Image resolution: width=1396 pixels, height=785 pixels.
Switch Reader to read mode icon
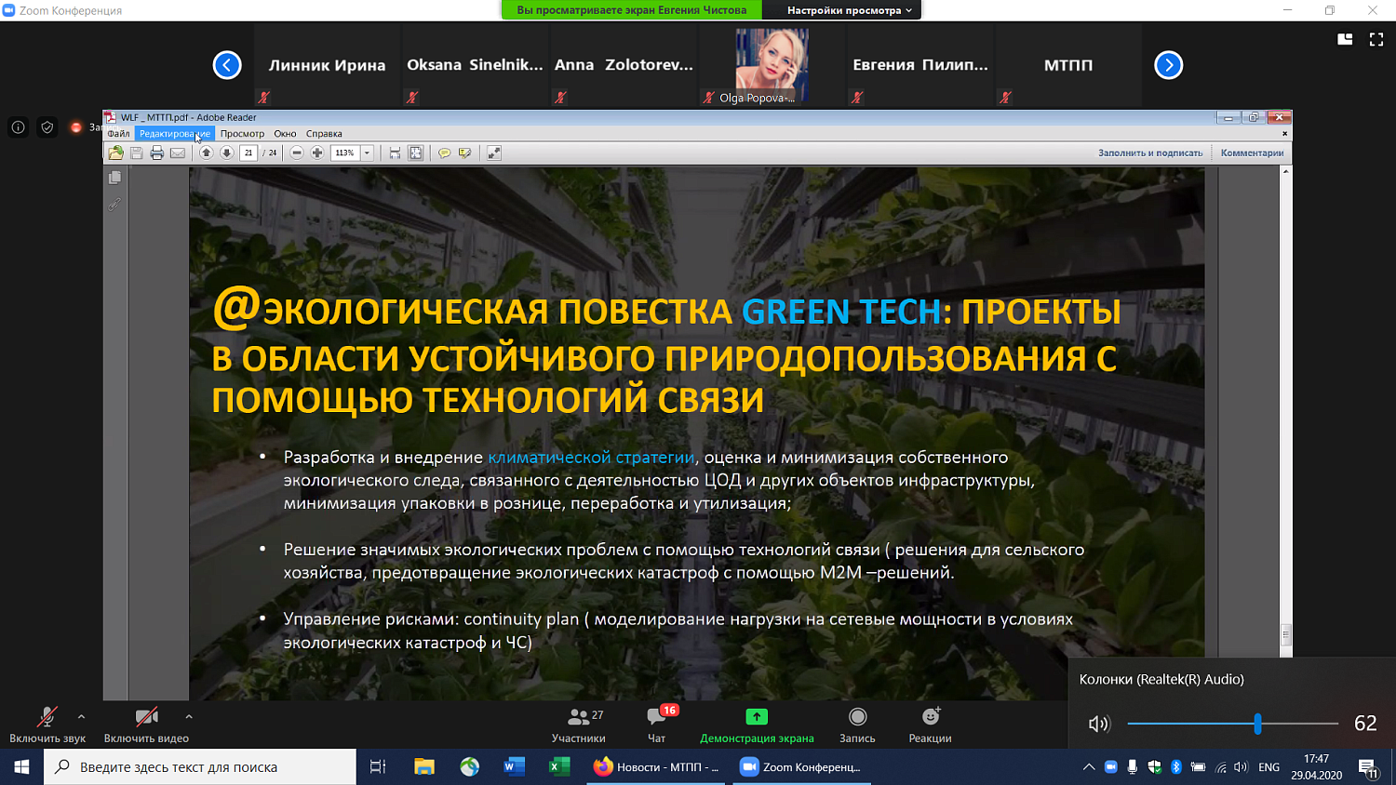(x=494, y=153)
